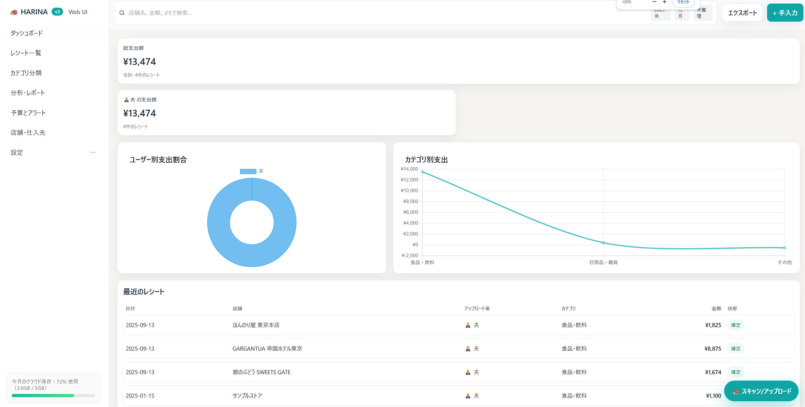The image size is (805, 407).
Task: Click the search magnifier icon
Action: pyautogui.click(x=122, y=13)
